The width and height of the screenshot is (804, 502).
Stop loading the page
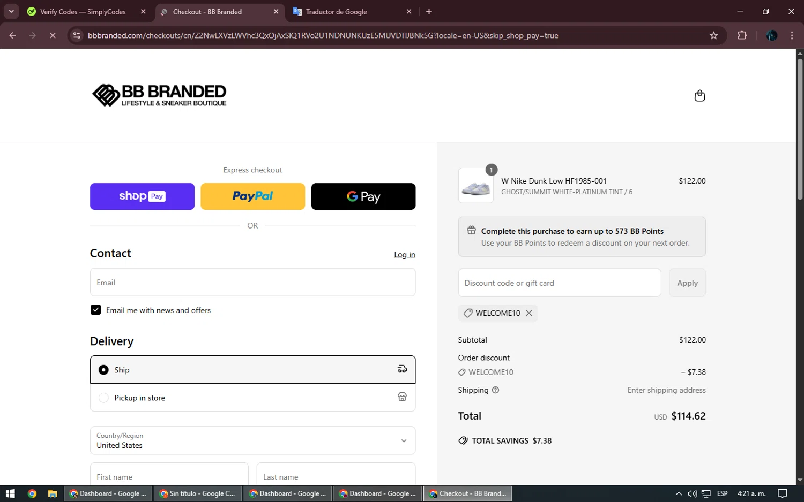(x=53, y=35)
